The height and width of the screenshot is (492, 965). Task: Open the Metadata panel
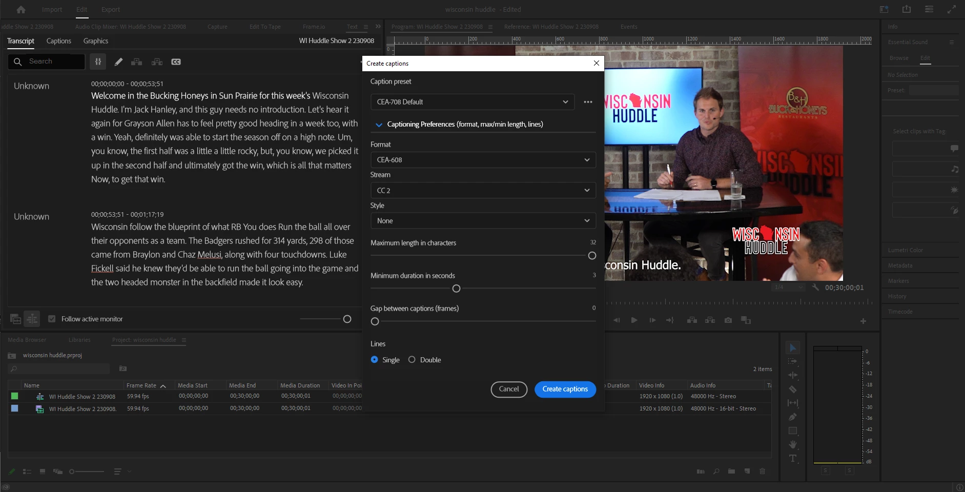tap(900, 265)
